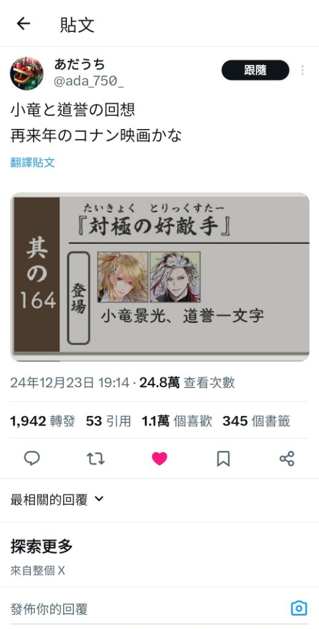Open the three-dot more options menu
This screenshot has width=319, height=629.
coord(302,71)
